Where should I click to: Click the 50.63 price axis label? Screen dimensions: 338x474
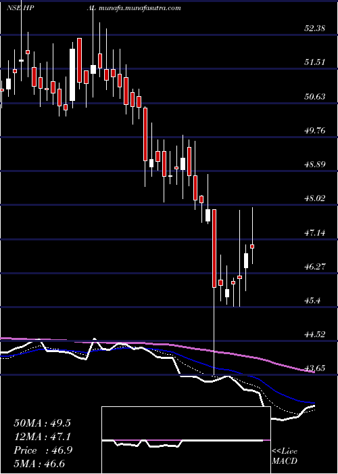point(314,97)
